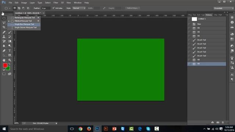Select the first Brush Tool history state
This screenshot has height=132, width=235.
coord(207,40)
